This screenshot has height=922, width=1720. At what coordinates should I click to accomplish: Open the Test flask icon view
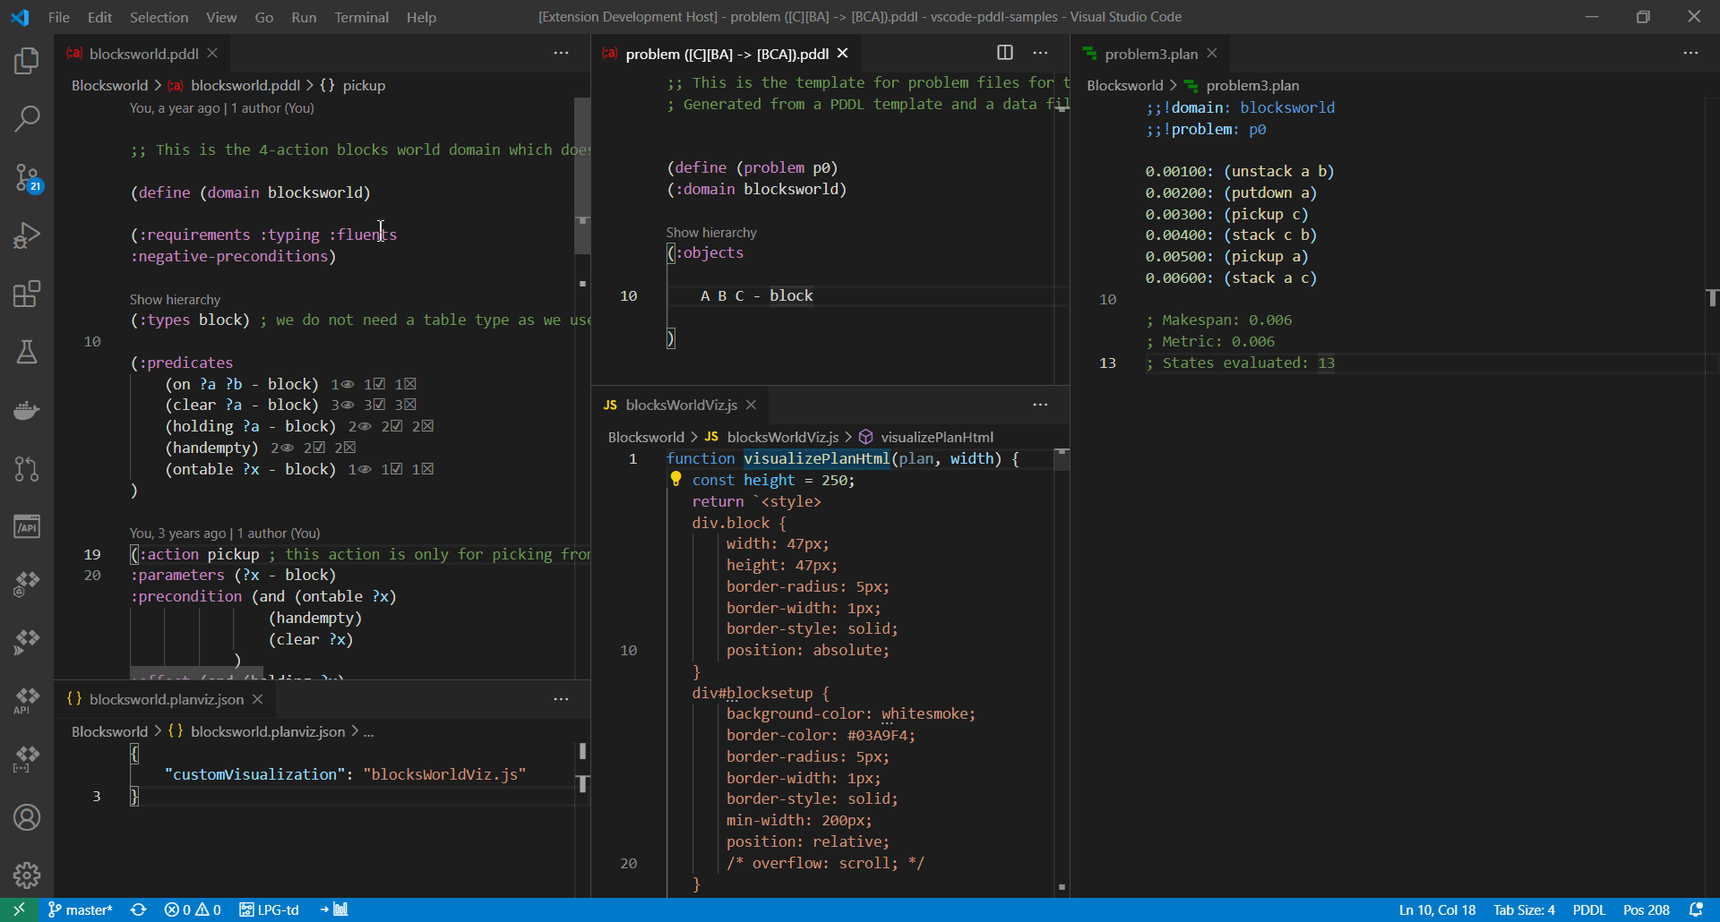(27, 352)
